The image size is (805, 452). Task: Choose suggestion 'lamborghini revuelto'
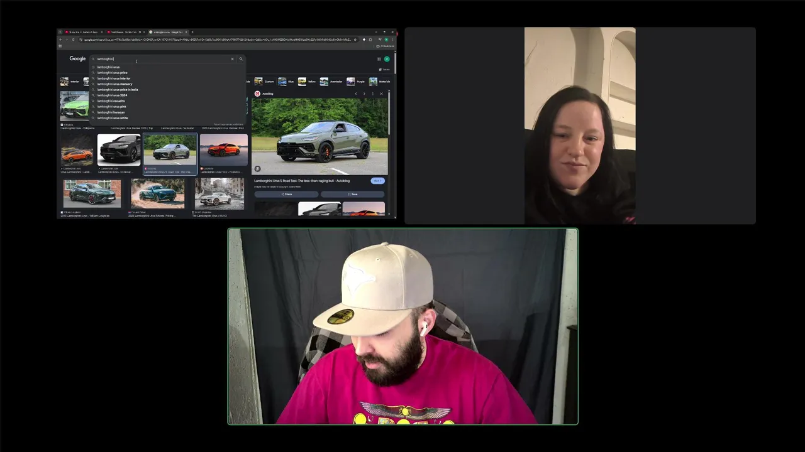[x=111, y=101]
